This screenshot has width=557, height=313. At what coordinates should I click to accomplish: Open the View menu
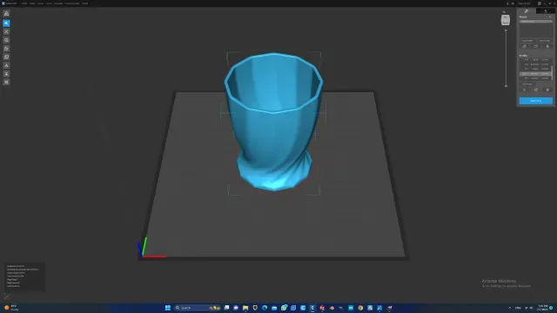tap(41, 3)
